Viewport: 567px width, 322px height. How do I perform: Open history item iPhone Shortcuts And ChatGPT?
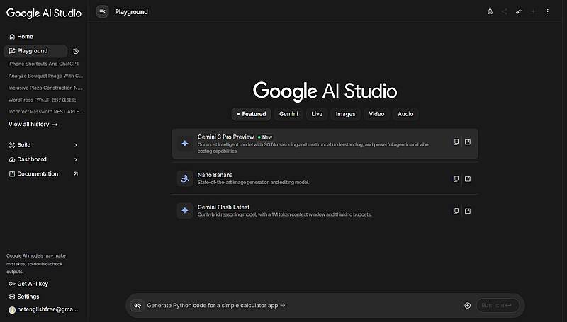click(x=44, y=64)
